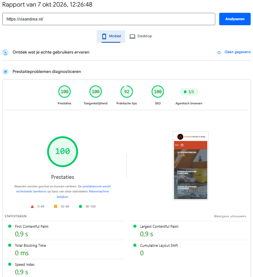Image resolution: width=253 pixels, height=277 pixels.
Task: Click the green dot beside First Contentful Paint
Action: click(x=10, y=226)
